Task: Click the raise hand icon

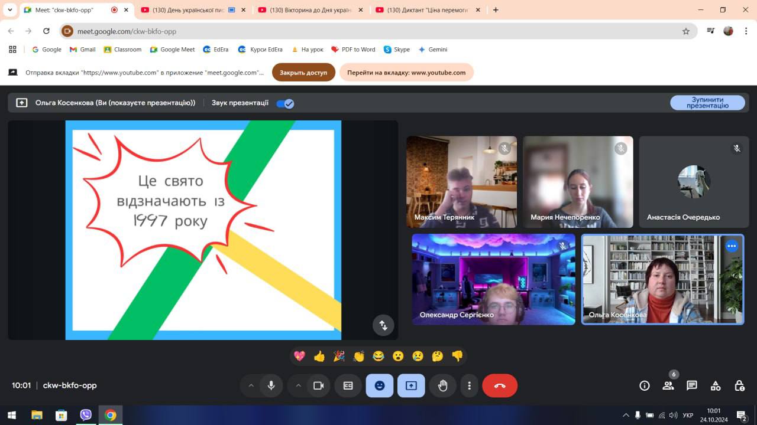Action: tap(442, 385)
